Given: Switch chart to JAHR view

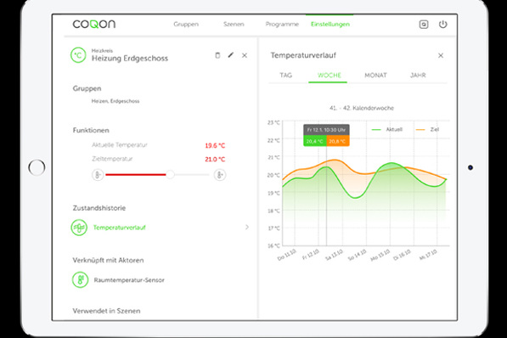Looking at the screenshot, I should click(418, 75).
